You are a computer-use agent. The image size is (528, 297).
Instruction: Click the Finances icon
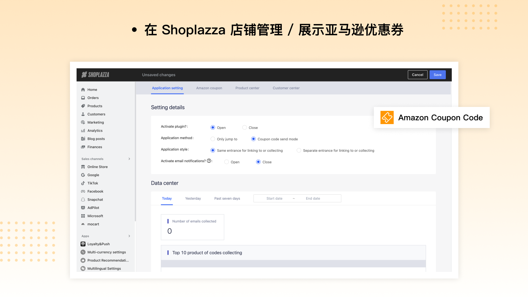[x=83, y=147]
